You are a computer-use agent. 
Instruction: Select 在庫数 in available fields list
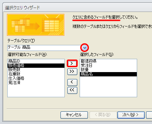tap(36, 74)
